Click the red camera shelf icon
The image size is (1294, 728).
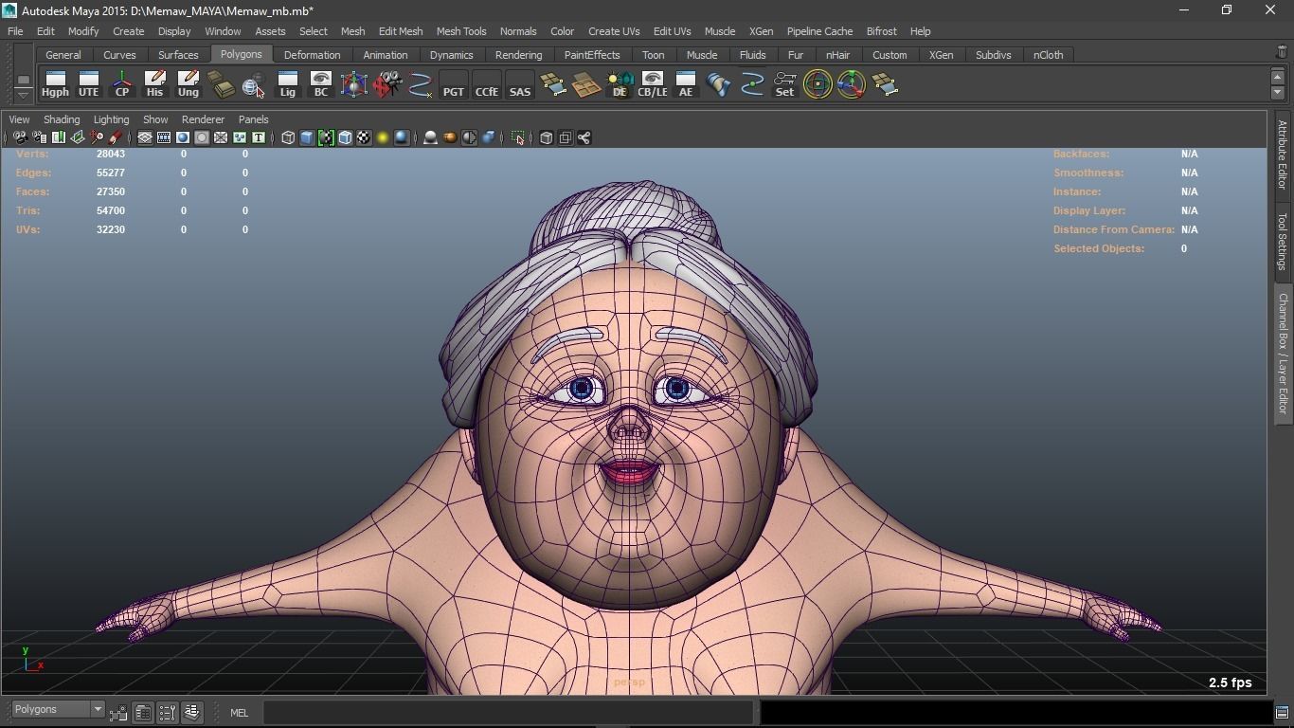(386, 84)
